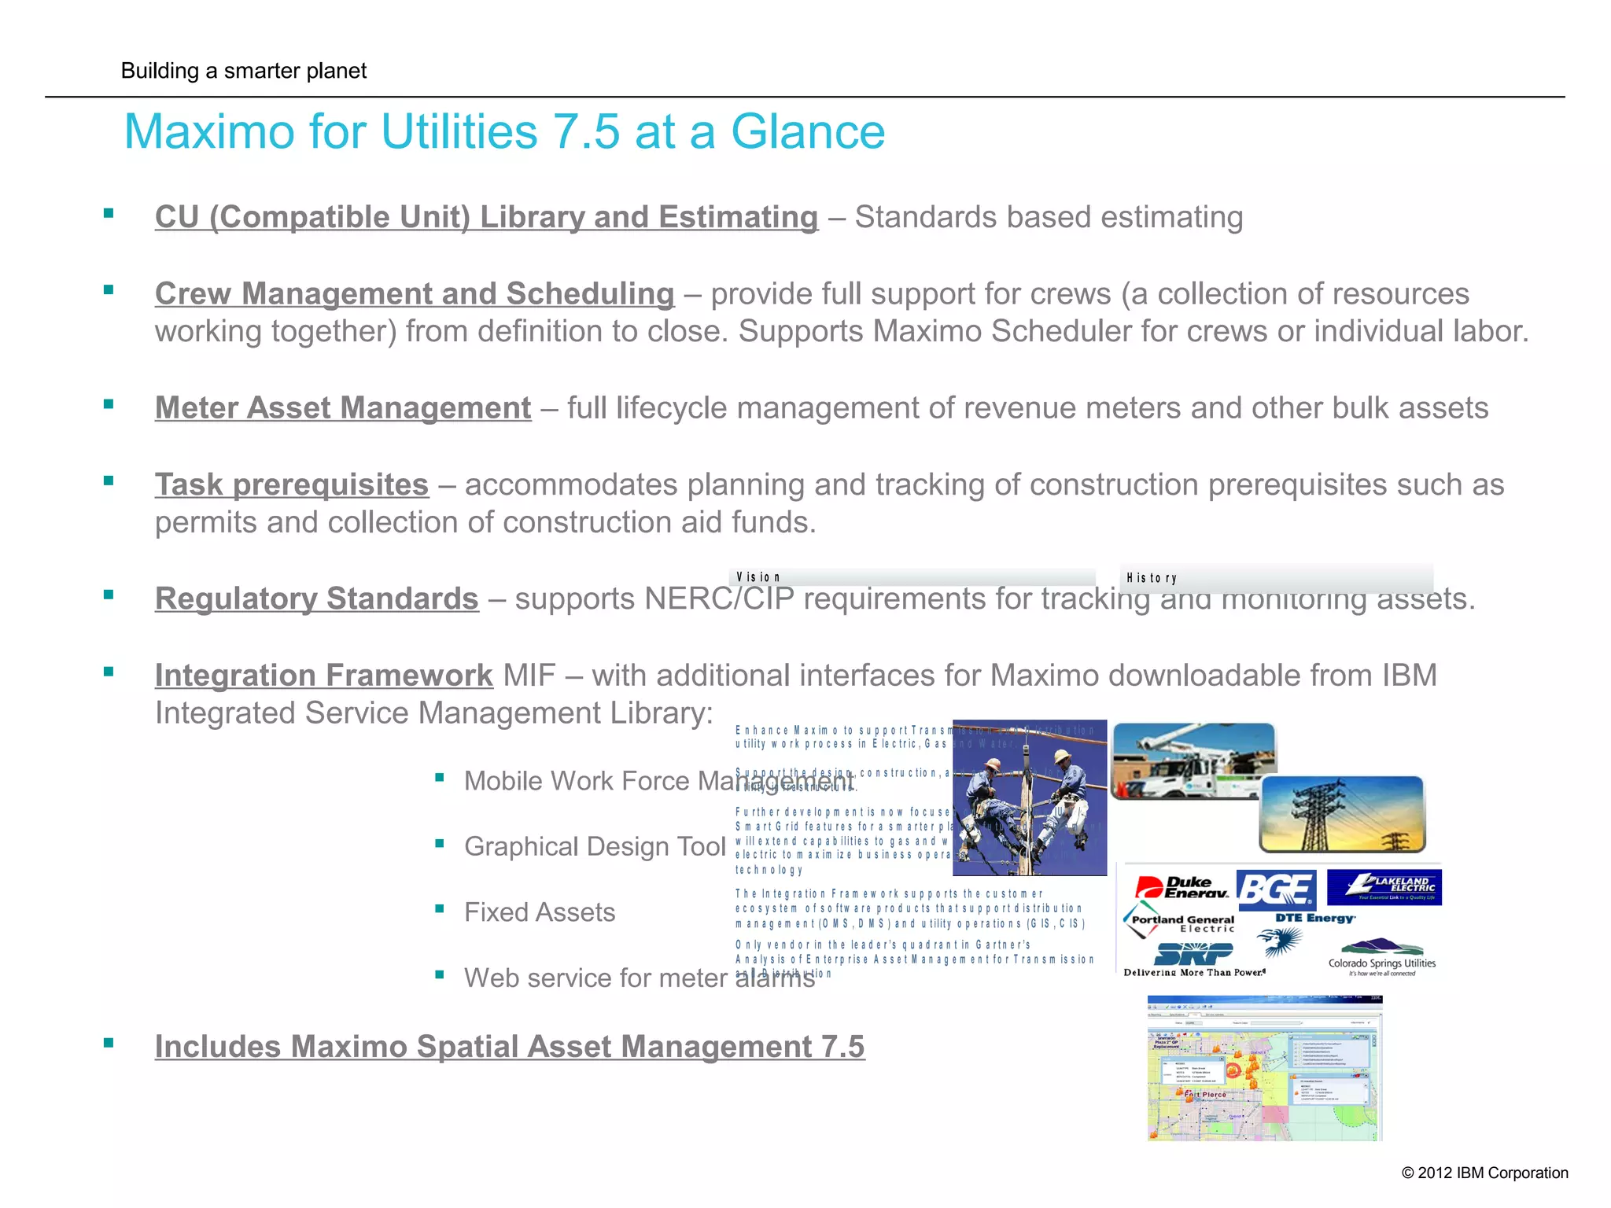This screenshot has height=1208, width=1611.
Task: Select the History tab header
Action: [x=1276, y=577]
